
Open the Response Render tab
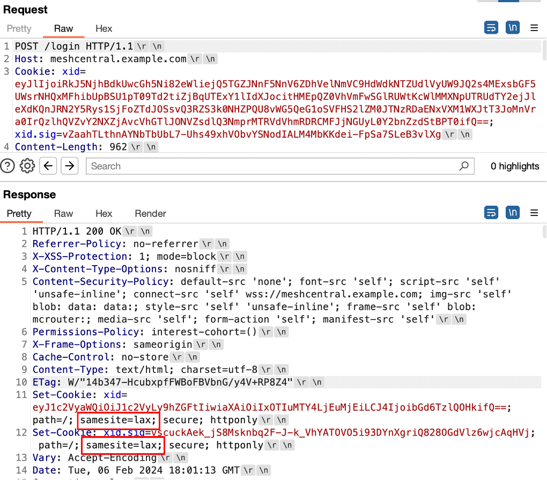point(150,214)
